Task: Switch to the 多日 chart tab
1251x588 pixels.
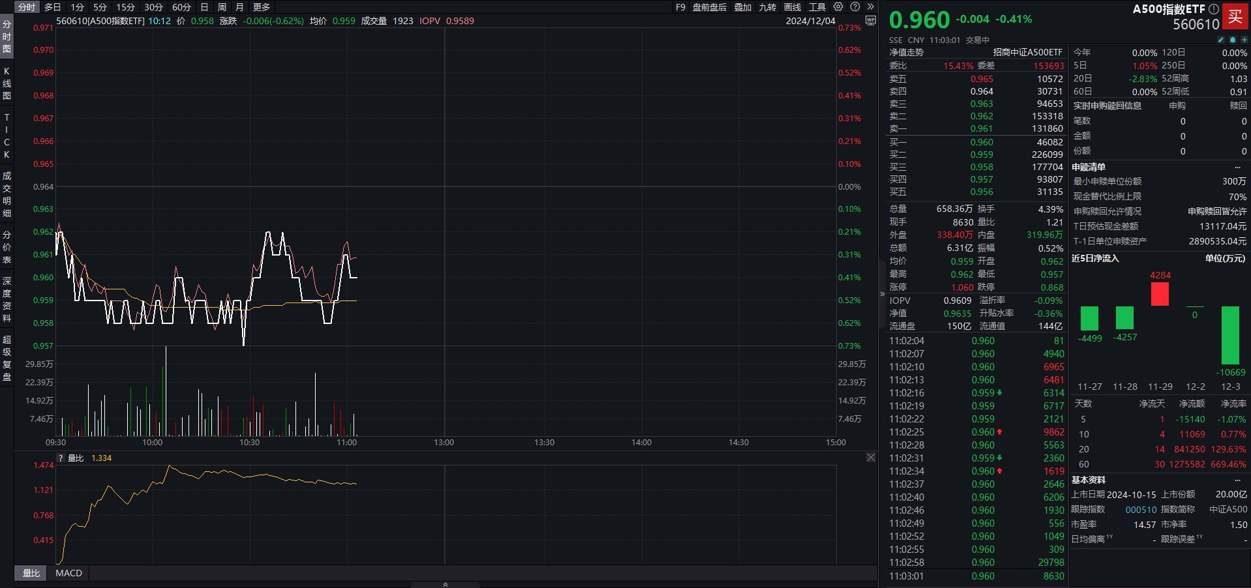Action: point(53,7)
